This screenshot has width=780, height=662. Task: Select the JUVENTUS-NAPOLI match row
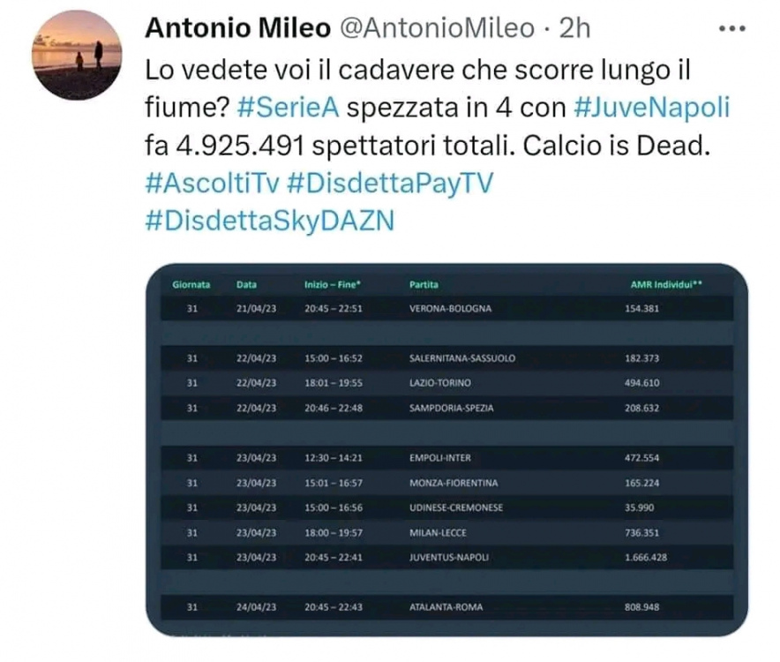pyautogui.click(x=448, y=558)
